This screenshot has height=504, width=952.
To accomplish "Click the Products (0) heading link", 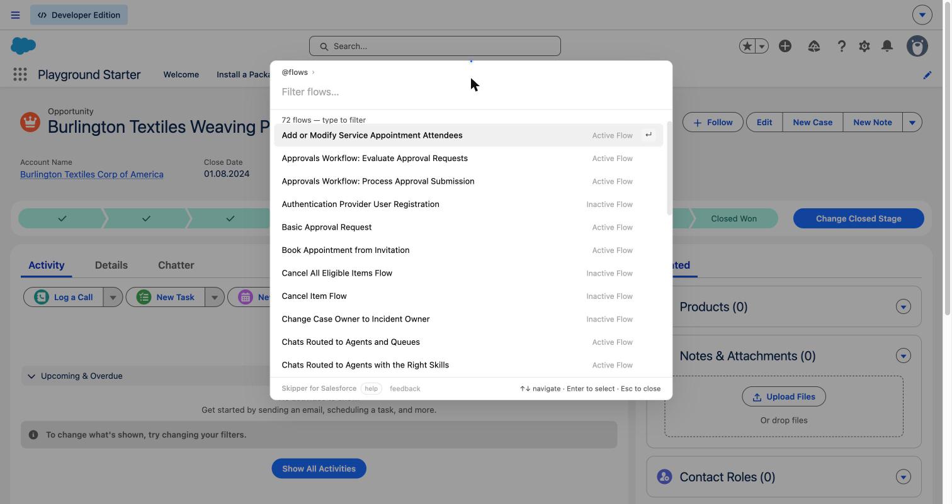I will tap(713, 307).
